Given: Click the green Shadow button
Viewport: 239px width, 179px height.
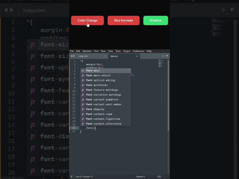Looking at the screenshot, I should (x=156, y=21).
